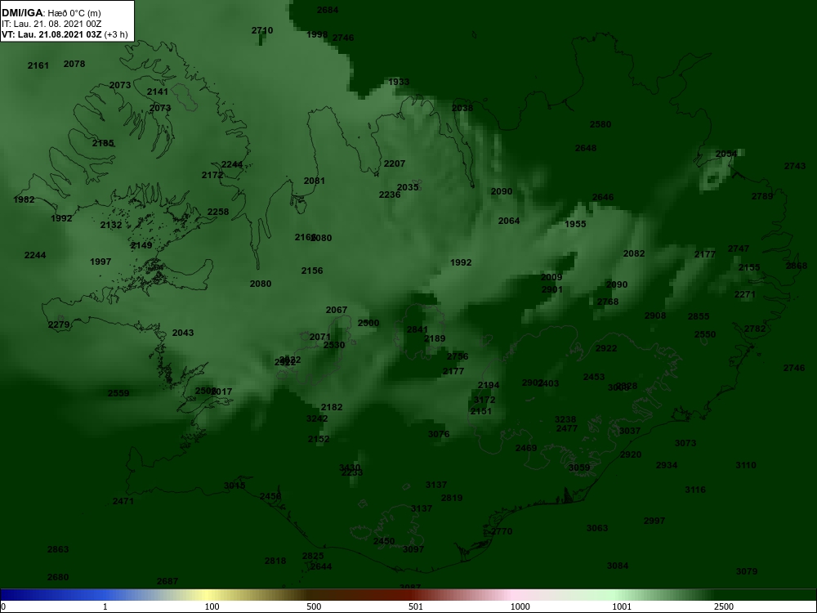Click the value 2054 in the northeast

pyautogui.click(x=726, y=154)
